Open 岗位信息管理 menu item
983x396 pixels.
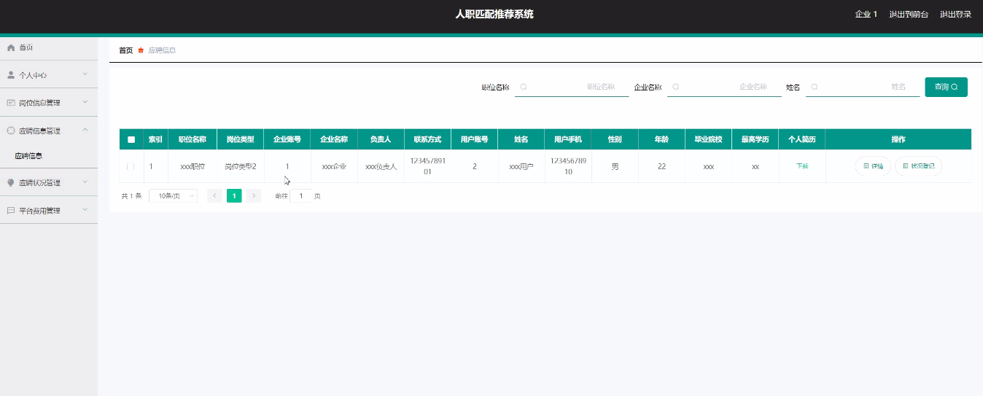[x=39, y=103]
